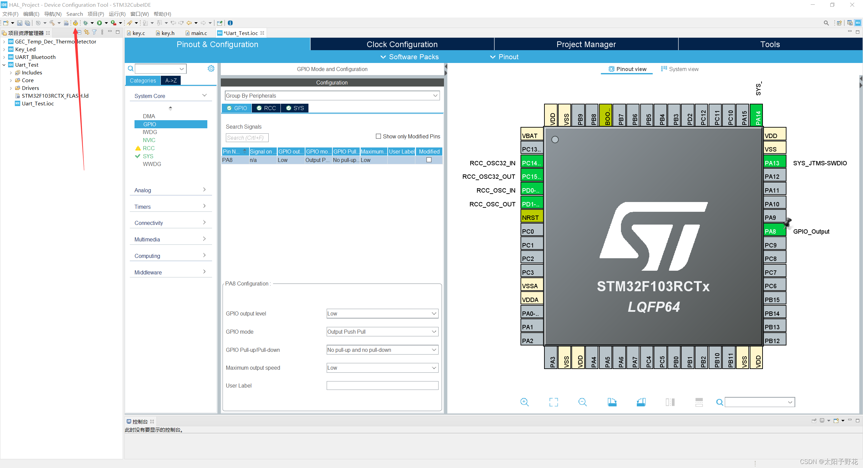Zoom out of the pinout view

583,402
